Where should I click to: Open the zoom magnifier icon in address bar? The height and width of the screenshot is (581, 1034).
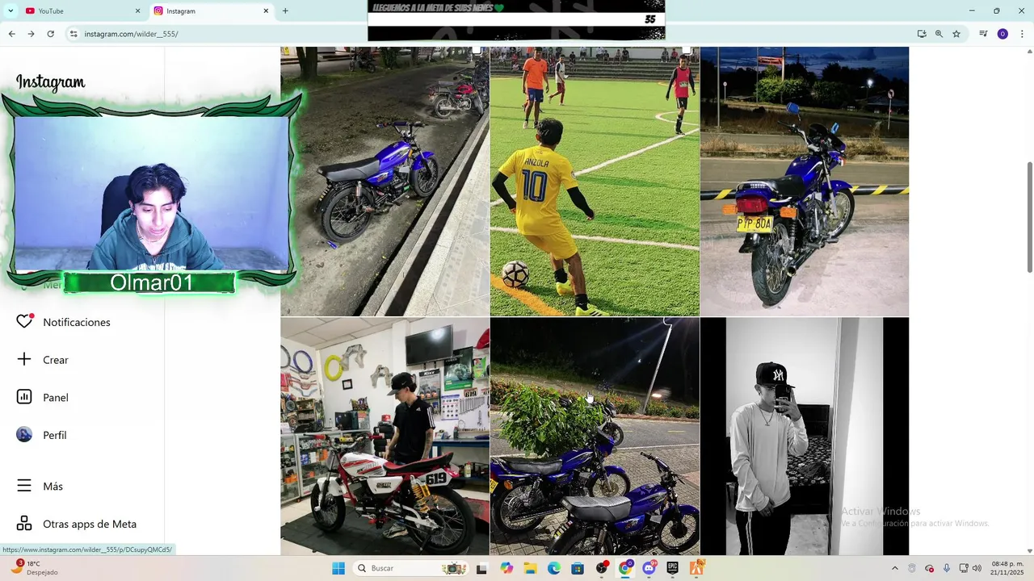point(939,34)
